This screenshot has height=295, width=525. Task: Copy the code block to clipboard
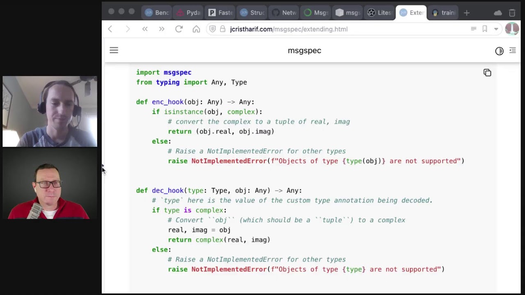487,73
